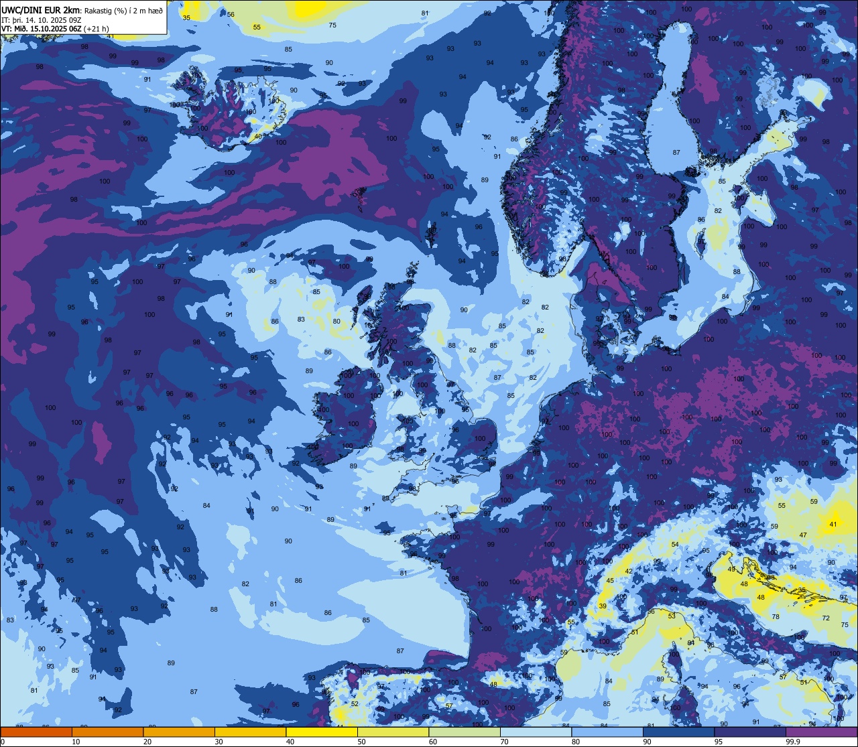Click the 'Rakastig (%) í 2 m hæð' label
The height and width of the screenshot is (747, 858).
pos(123,9)
